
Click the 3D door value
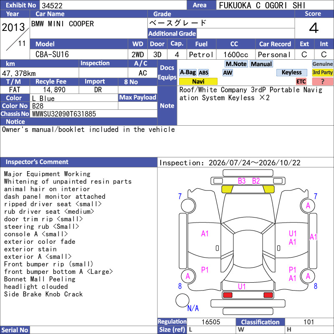[157, 55]
